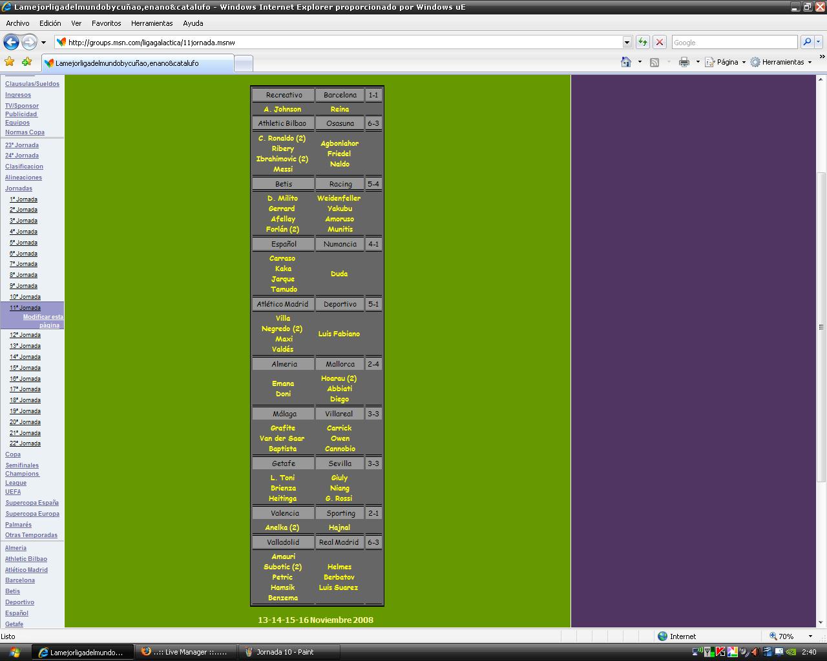
Task: Open the Archivo menu
Action: 17,23
